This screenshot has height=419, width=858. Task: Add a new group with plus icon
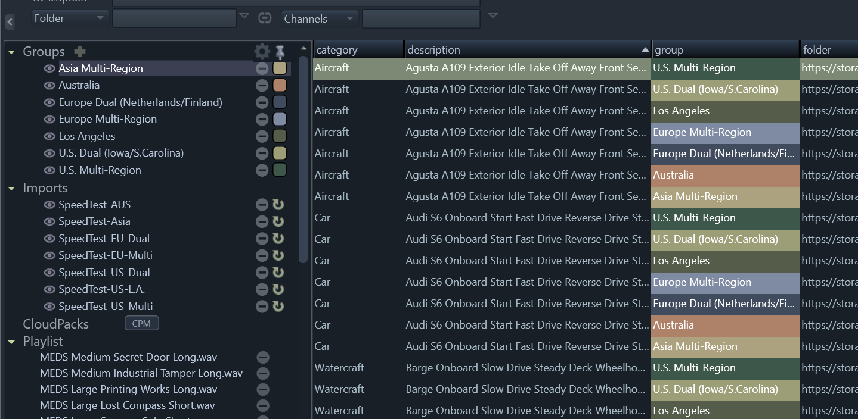point(79,52)
